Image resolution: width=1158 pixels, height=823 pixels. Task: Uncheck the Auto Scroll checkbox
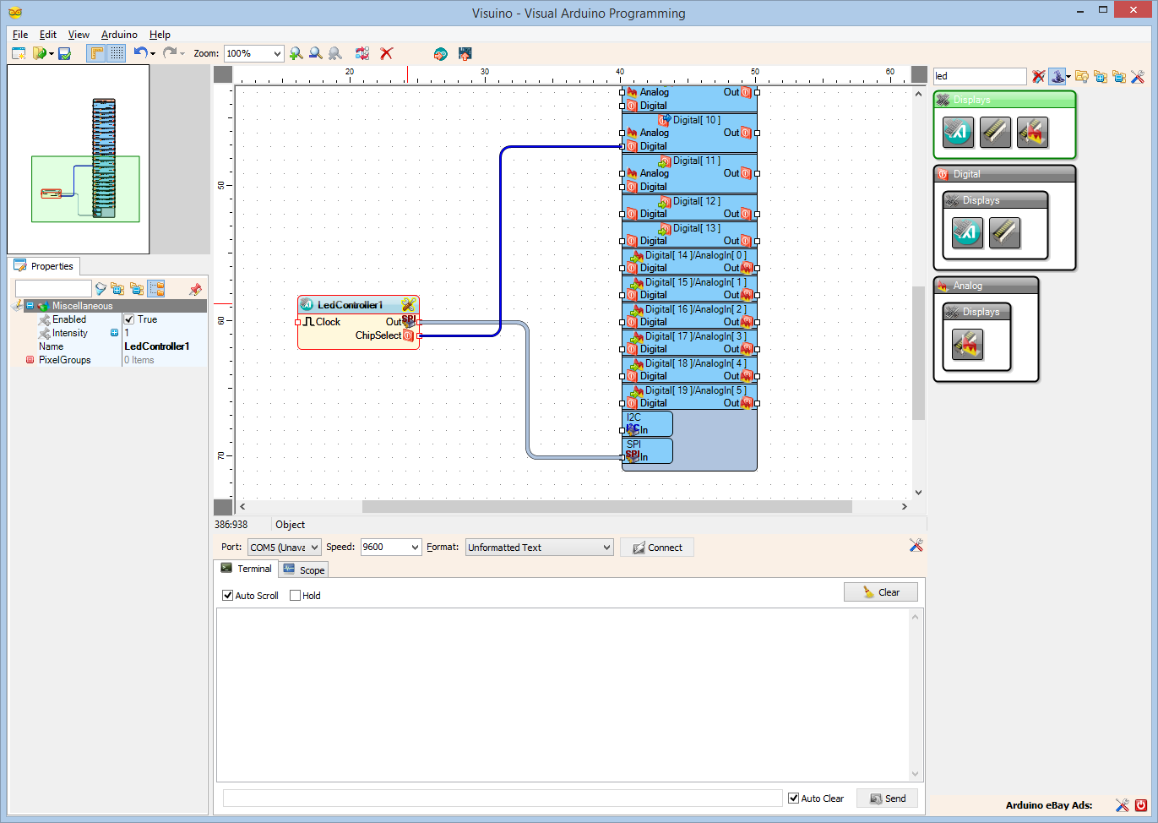pyautogui.click(x=226, y=596)
